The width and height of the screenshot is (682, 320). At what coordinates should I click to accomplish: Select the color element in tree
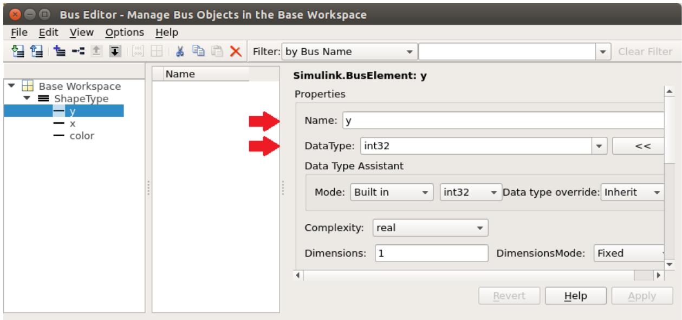pos(74,135)
